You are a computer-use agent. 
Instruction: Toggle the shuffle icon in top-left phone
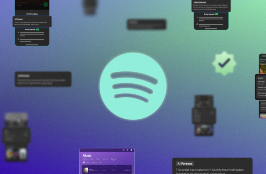[x=40, y=5]
